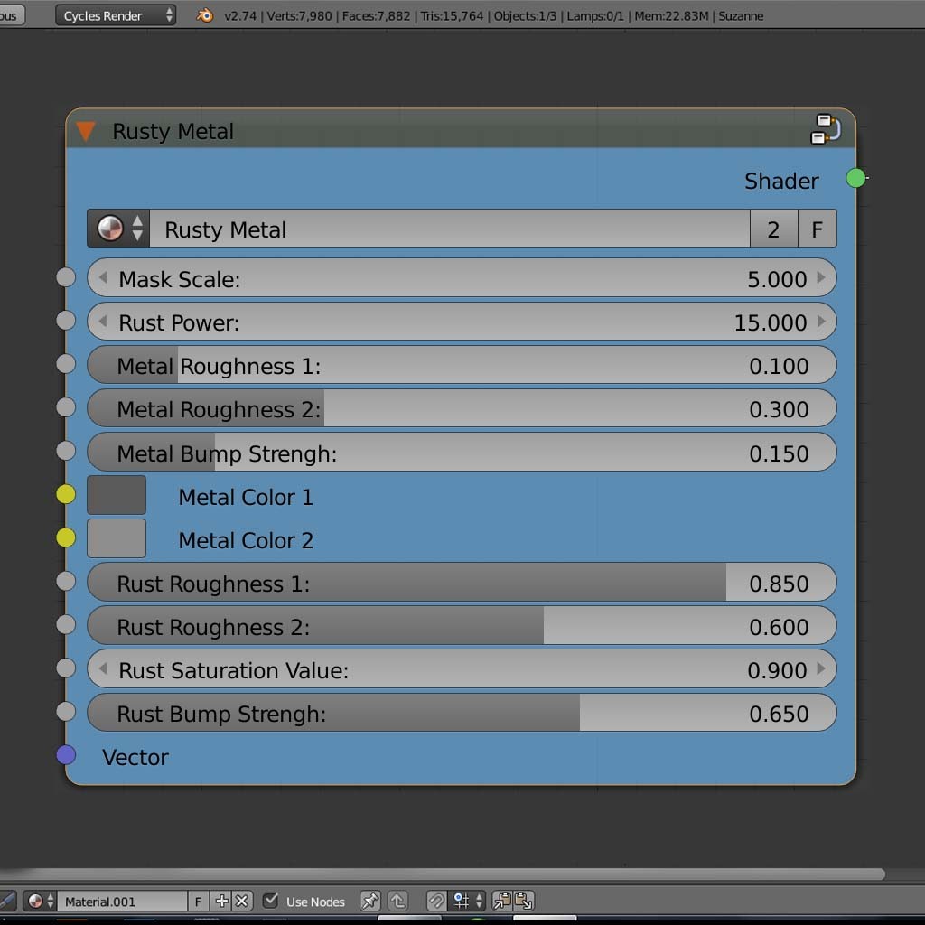Screen dimensions: 925x925
Task: Click the go-to-parent arrow icon
Action: 399,901
